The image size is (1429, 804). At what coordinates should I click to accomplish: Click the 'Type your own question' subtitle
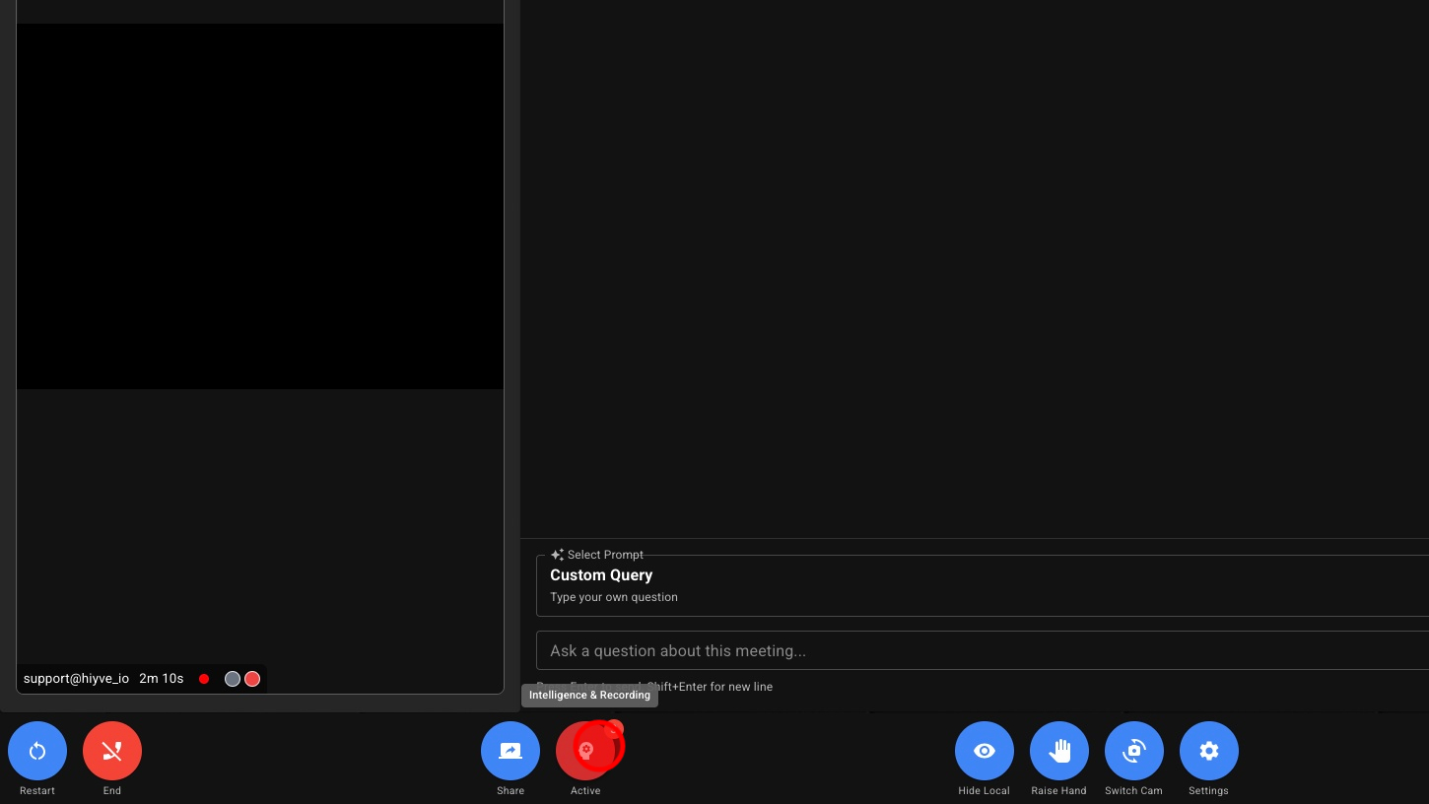[x=614, y=597]
